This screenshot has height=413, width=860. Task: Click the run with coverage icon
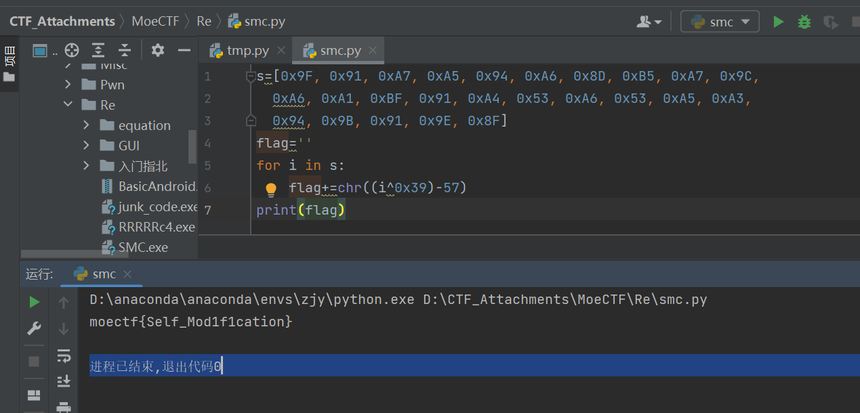click(x=830, y=22)
